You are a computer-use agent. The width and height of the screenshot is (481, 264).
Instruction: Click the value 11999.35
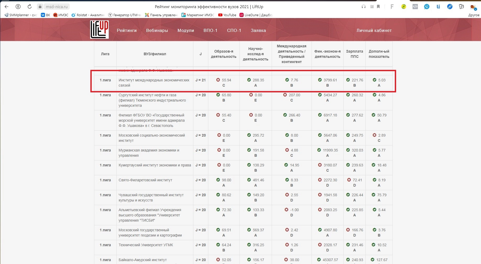click(x=330, y=150)
